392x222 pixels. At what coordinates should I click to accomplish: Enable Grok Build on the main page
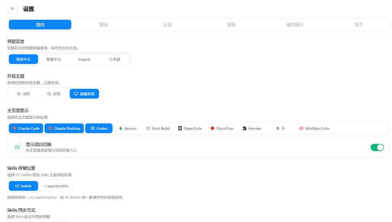pos(158,128)
